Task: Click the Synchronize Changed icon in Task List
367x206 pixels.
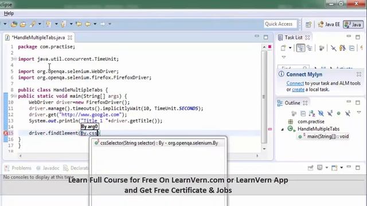Action: (342, 48)
